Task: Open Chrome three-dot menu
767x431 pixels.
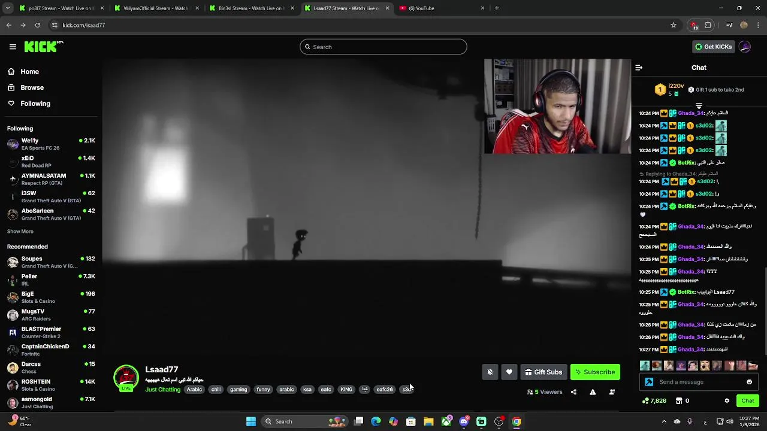Action: click(x=759, y=25)
